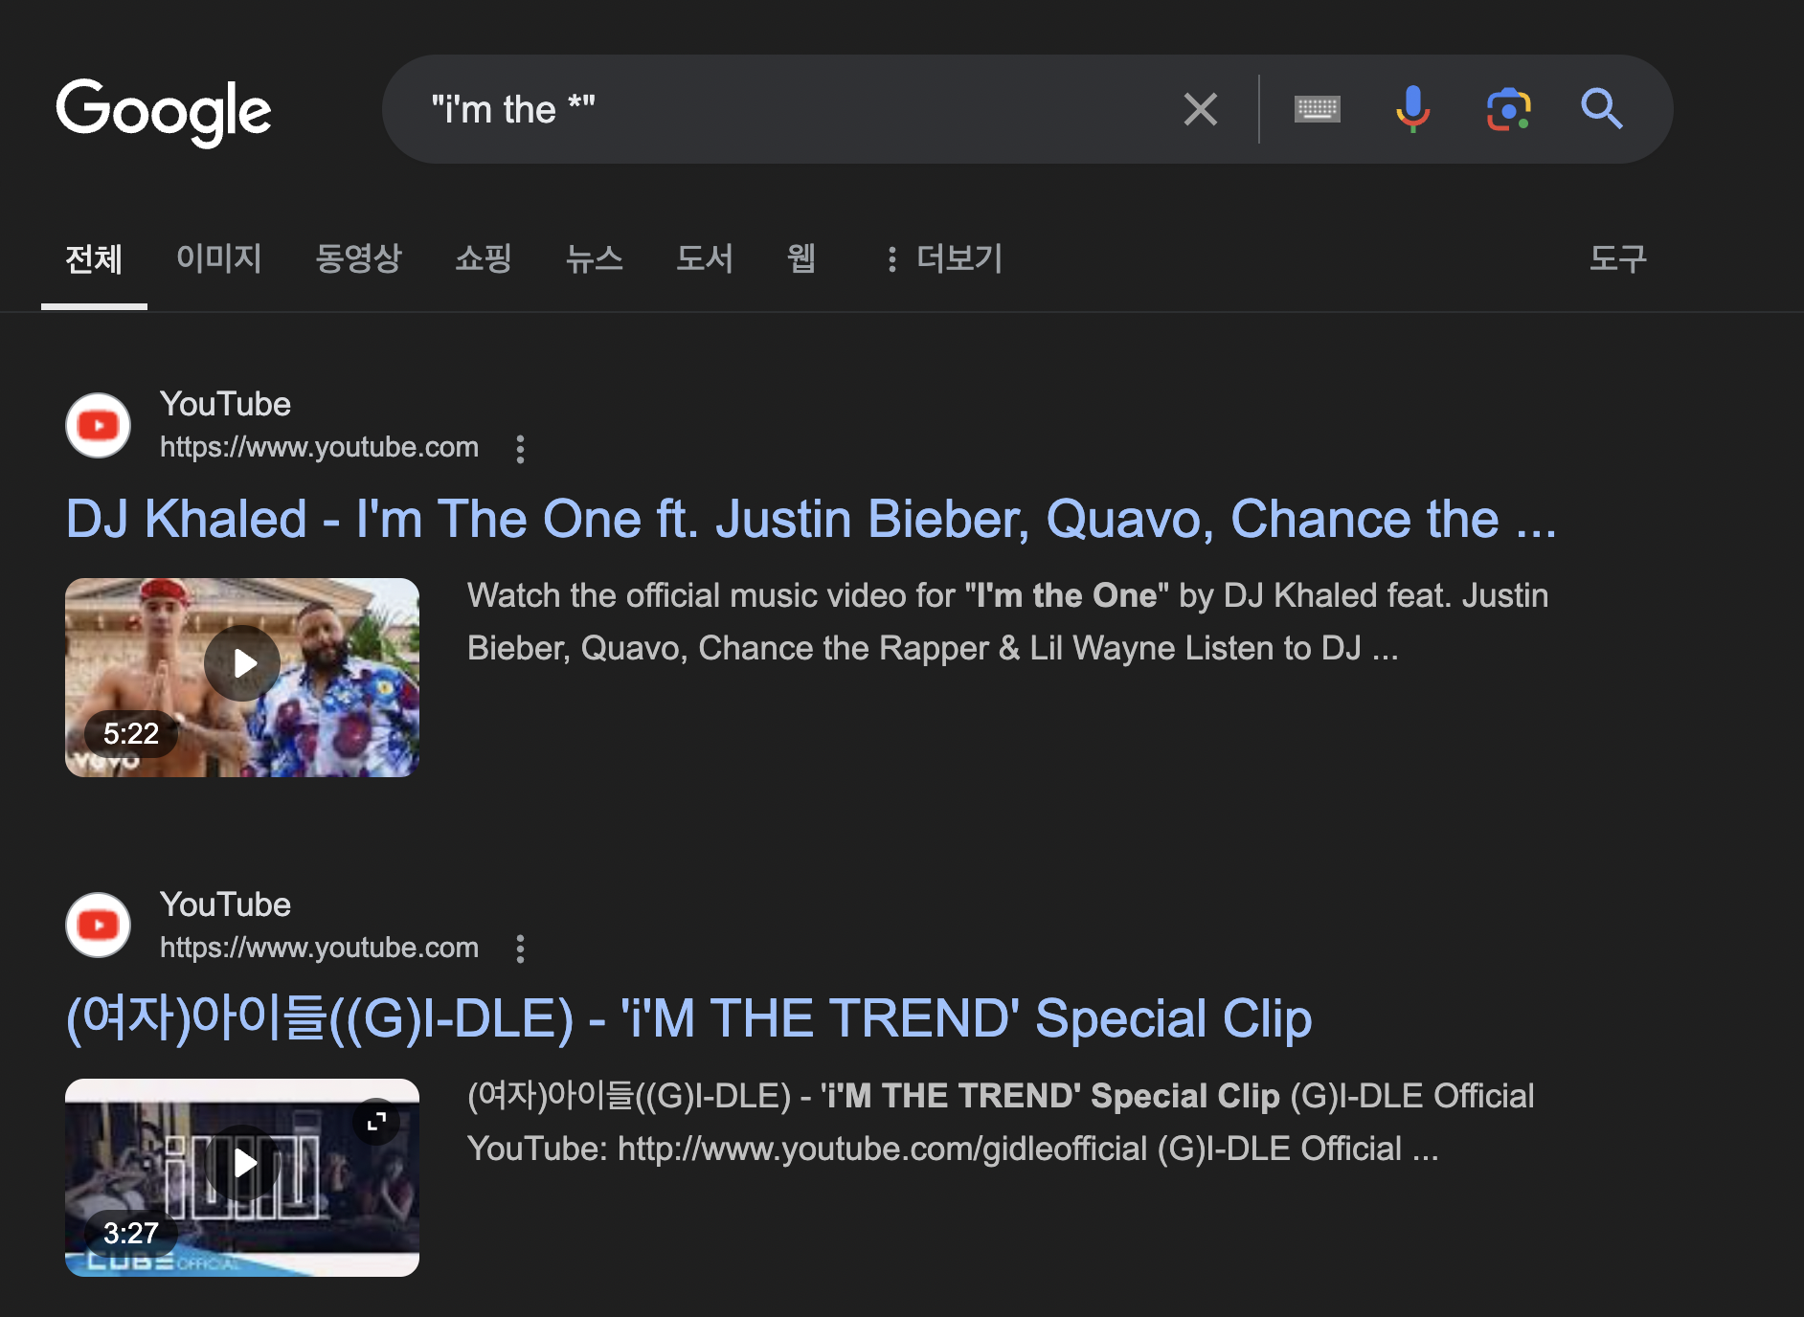Open the 도구 search tools

[x=1617, y=258]
